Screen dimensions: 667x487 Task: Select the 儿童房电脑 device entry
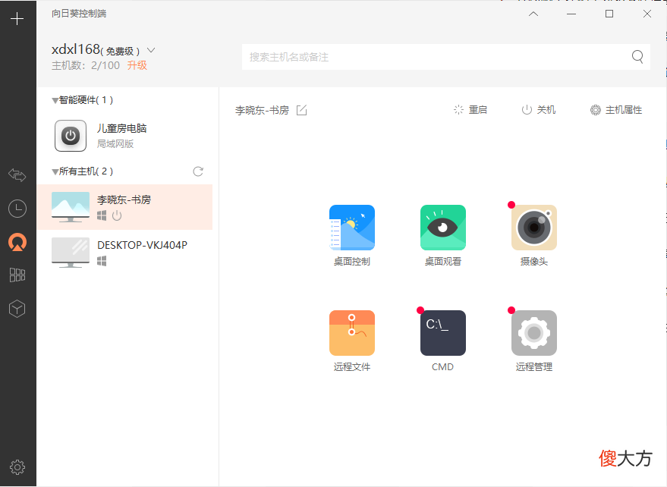pyautogui.click(x=124, y=136)
